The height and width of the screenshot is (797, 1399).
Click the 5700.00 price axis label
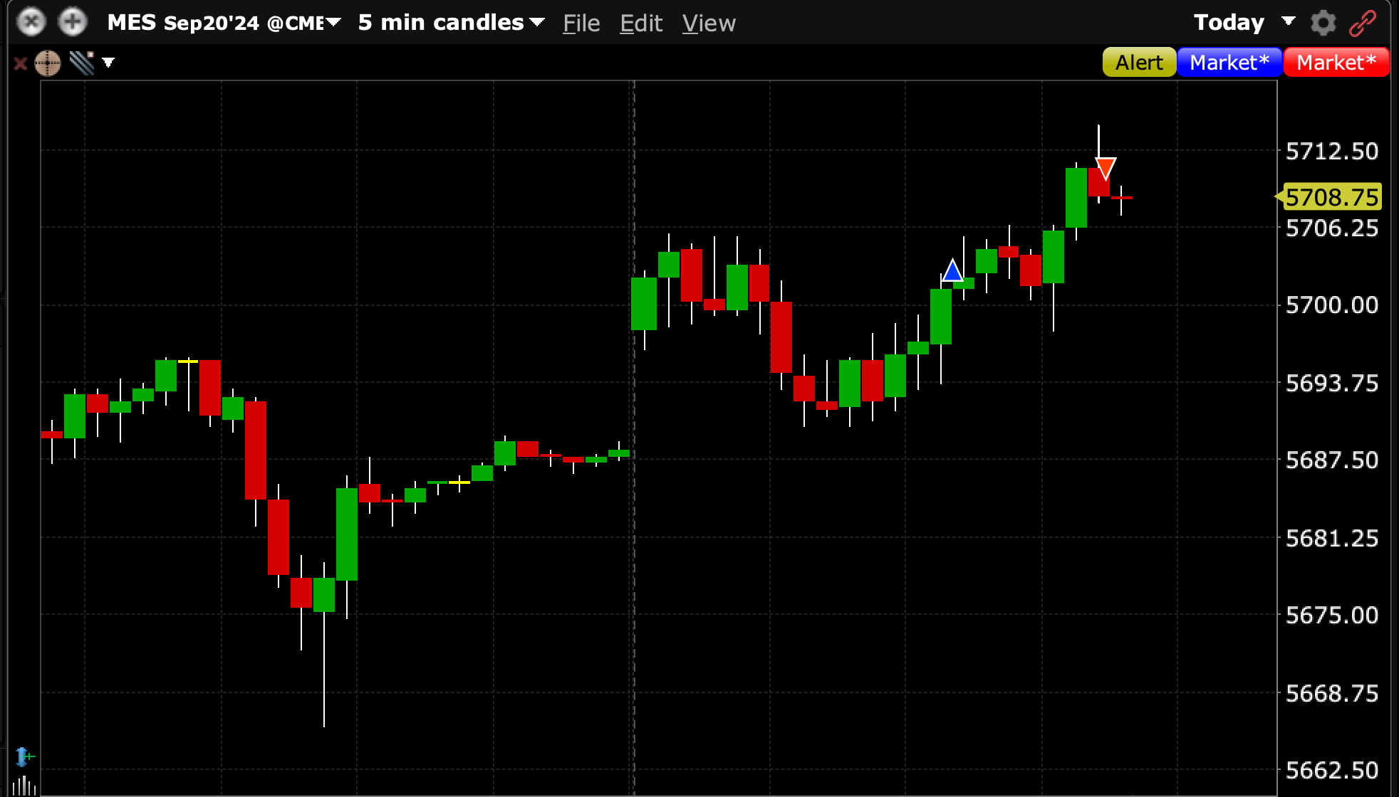click(x=1331, y=305)
